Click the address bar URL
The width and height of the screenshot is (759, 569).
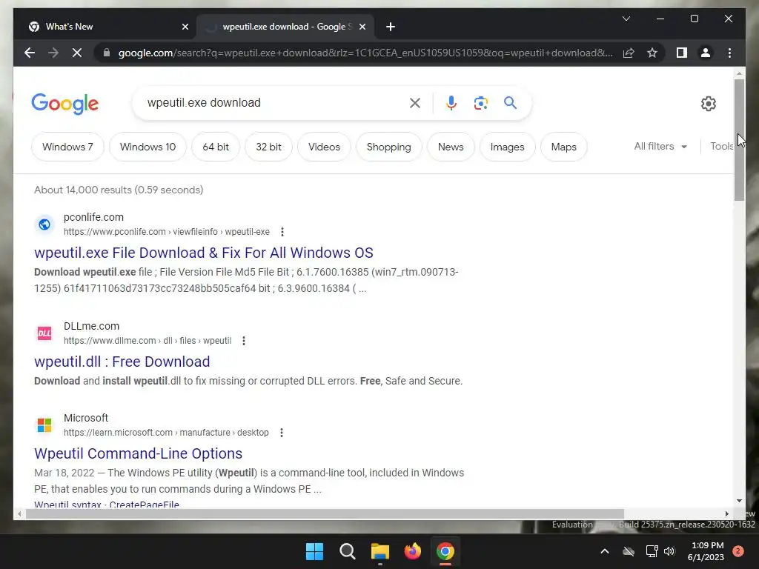click(365, 53)
